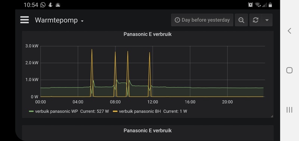
Task: Tap the alarm icon in status bar
Action: (x=250, y=5)
